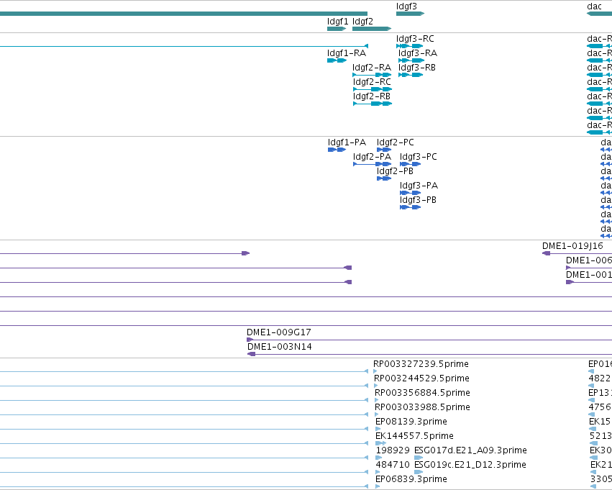
Task: Open transcript Idgf1-RA
Action: click(x=347, y=53)
